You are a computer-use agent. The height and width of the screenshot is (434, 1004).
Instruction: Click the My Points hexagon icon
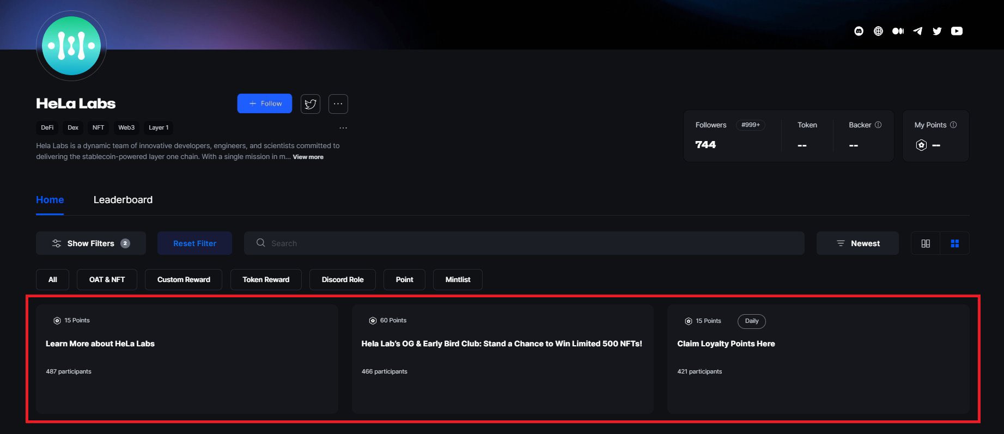click(921, 145)
